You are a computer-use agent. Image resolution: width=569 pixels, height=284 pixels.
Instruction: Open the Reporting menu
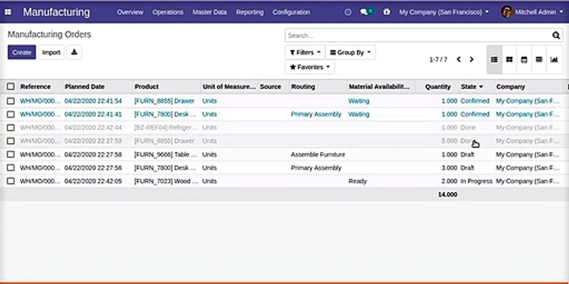(x=250, y=12)
